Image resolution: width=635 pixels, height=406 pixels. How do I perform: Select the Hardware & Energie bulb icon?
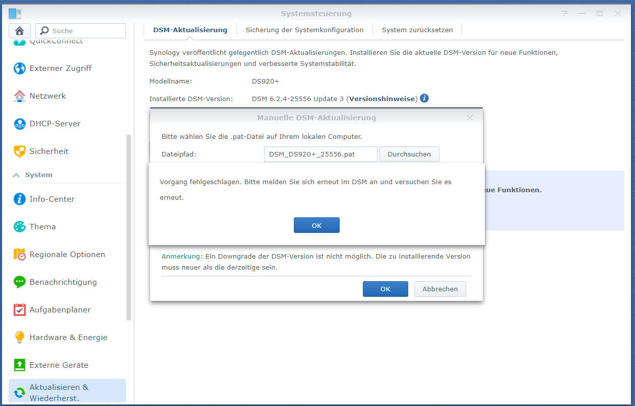tap(20, 338)
